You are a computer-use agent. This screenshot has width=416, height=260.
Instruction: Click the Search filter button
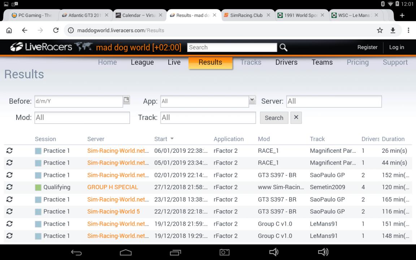coord(274,118)
